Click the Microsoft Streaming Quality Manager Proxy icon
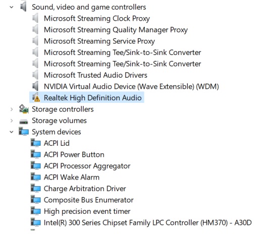 coord(35,30)
